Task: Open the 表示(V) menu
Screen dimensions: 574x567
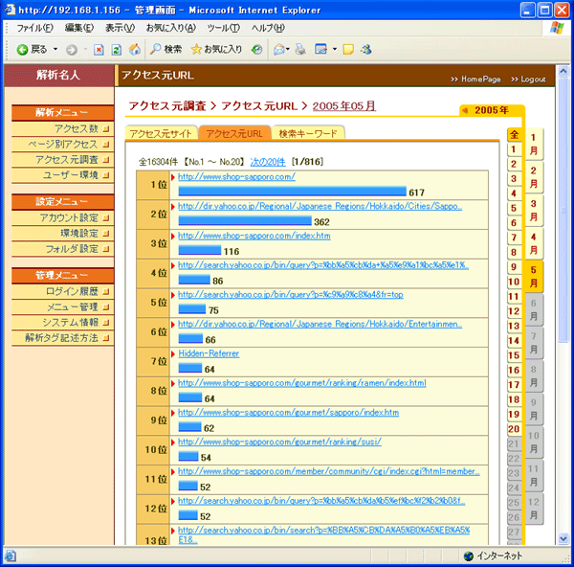Action: pyautogui.click(x=120, y=28)
